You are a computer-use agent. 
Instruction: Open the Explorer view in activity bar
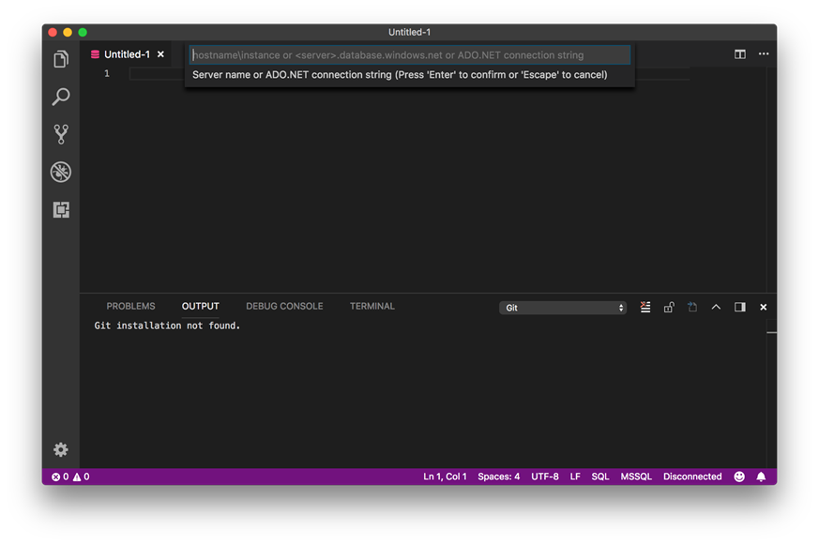pyautogui.click(x=61, y=59)
